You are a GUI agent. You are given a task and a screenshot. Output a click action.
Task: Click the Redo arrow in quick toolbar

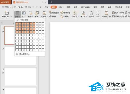click(x=37, y=7)
